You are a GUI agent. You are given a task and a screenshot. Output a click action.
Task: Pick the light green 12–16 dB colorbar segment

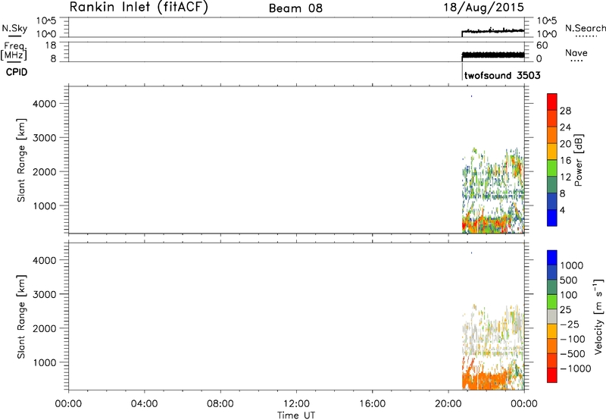(552, 168)
